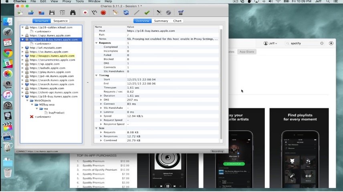Click the shopping basket toolbar icon

[x=181, y=12]
